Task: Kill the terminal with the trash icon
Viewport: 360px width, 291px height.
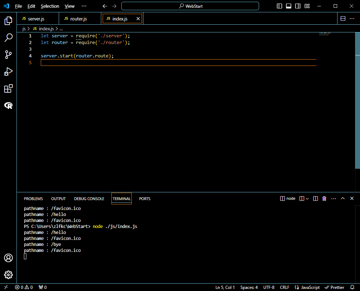Action: [324, 199]
